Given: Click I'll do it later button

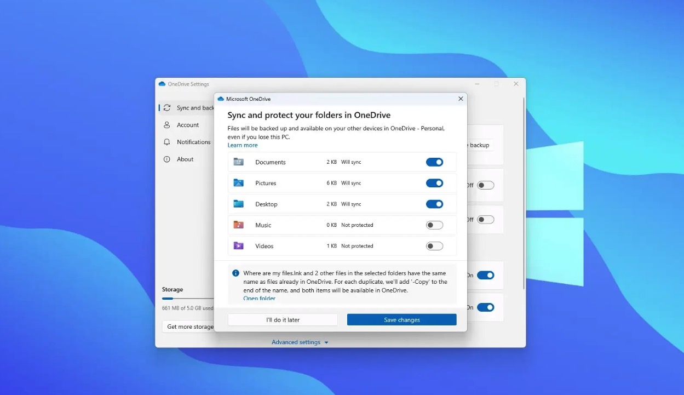Looking at the screenshot, I should click(283, 320).
